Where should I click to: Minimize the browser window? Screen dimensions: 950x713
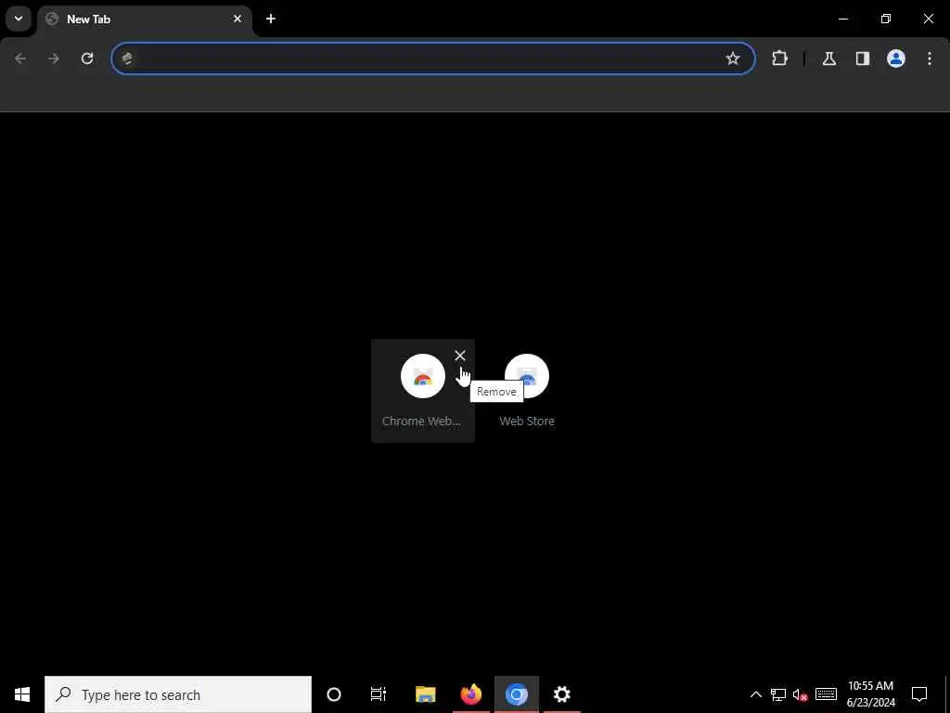coord(842,19)
